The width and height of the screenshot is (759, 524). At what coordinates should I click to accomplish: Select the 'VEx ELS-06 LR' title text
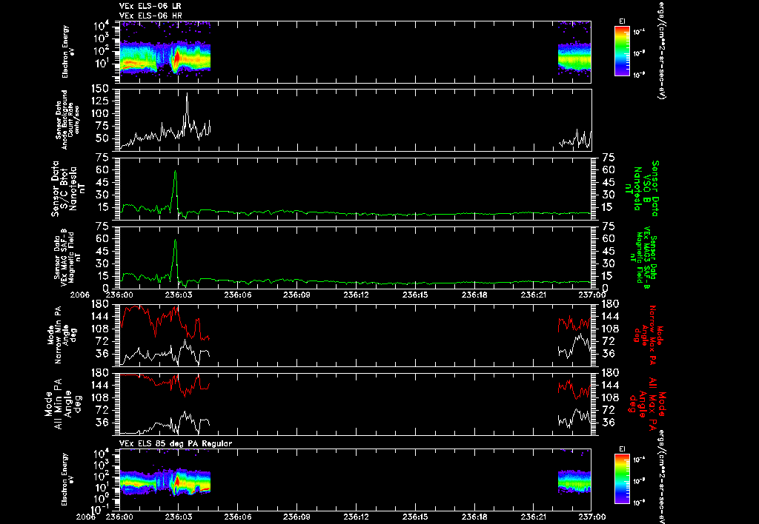[x=150, y=6]
